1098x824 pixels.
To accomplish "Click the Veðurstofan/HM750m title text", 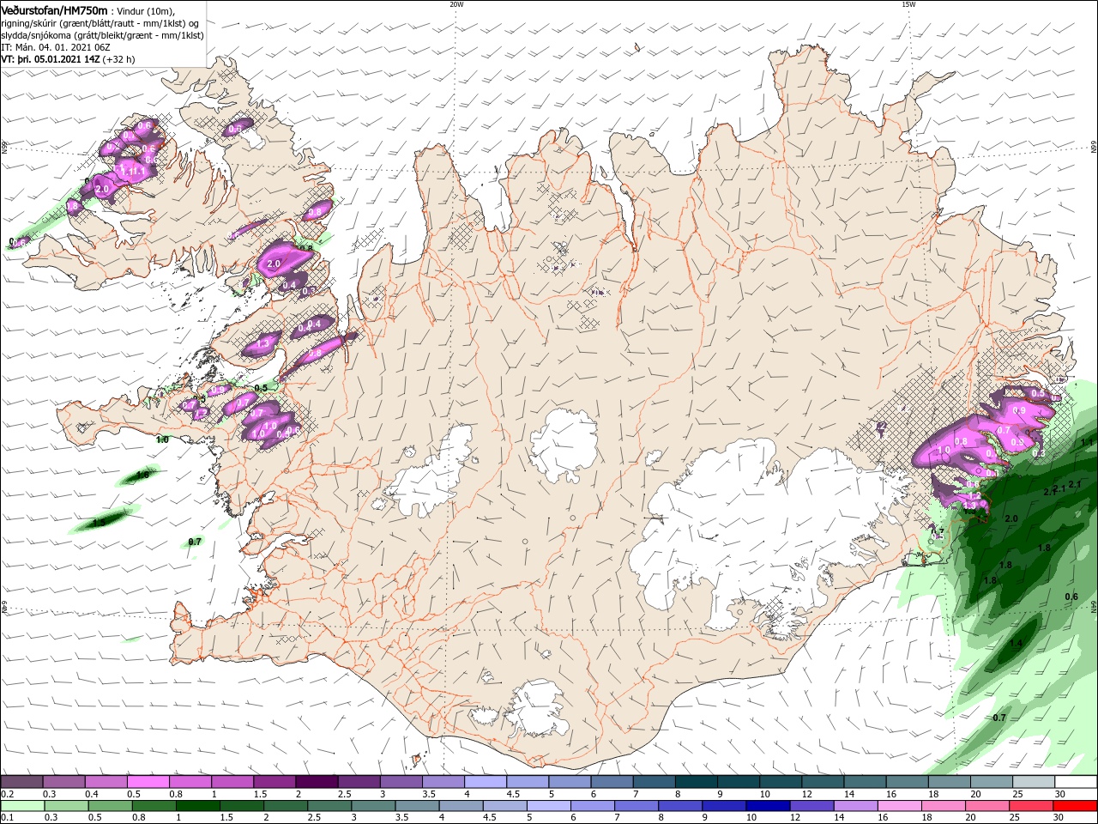I will 54,9.
